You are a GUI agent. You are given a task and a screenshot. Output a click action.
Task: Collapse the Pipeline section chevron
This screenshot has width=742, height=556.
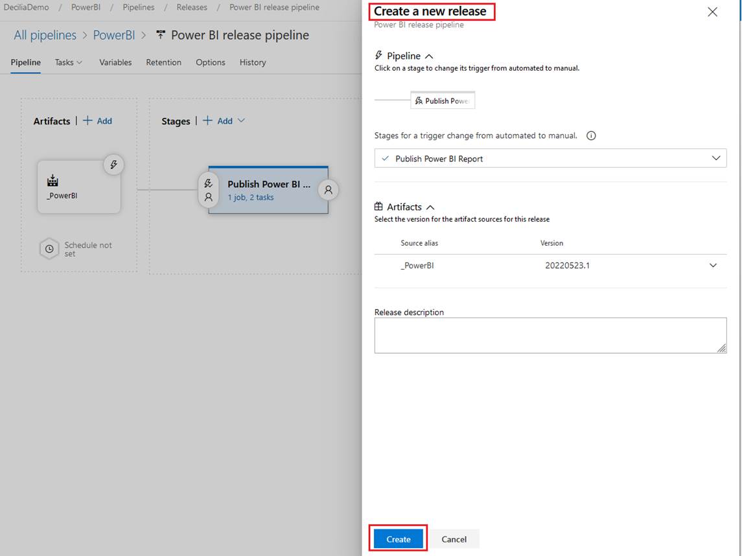coord(429,56)
